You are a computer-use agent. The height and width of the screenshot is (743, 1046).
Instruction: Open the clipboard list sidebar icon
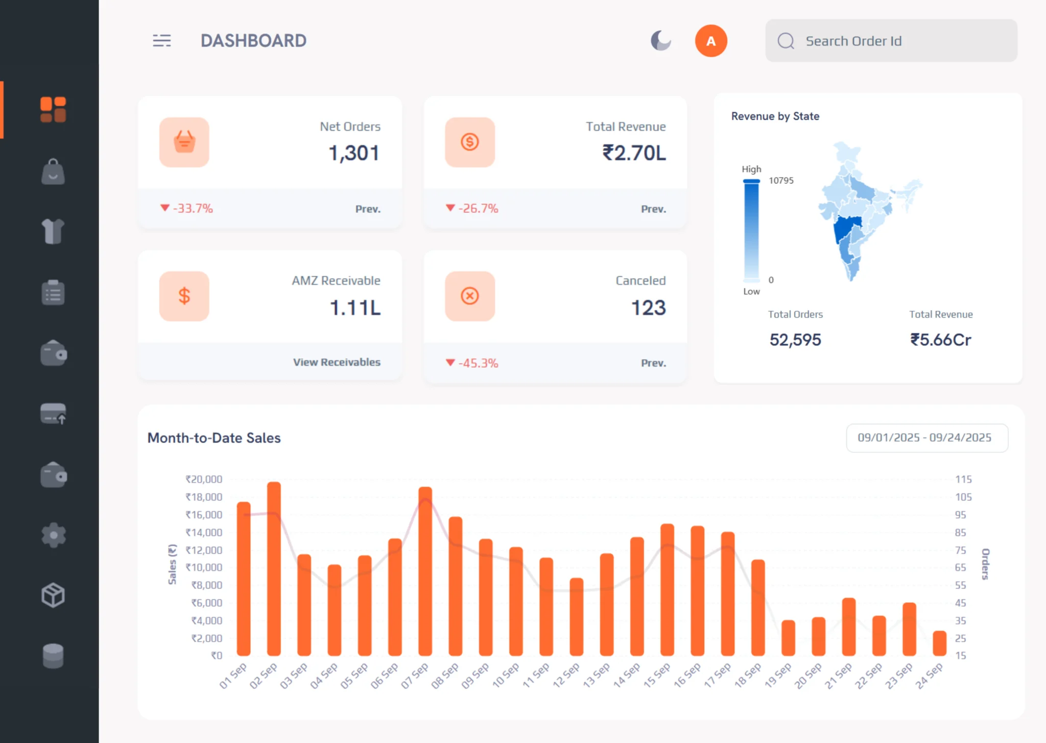pyautogui.click(x=53, y=293)
